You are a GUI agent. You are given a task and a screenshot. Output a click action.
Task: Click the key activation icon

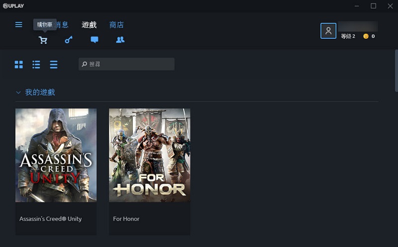pos(69,40)
